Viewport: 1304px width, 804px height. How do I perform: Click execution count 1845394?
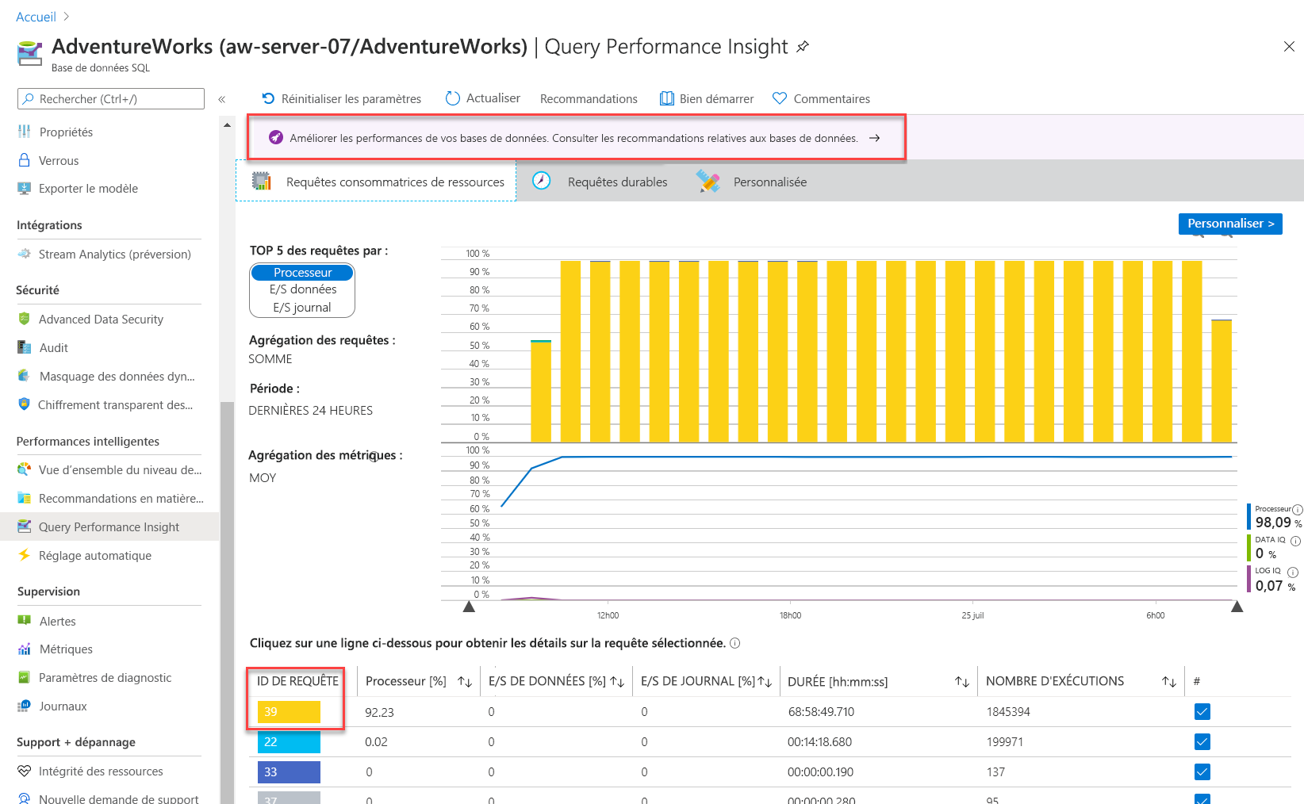[1008, 711]
